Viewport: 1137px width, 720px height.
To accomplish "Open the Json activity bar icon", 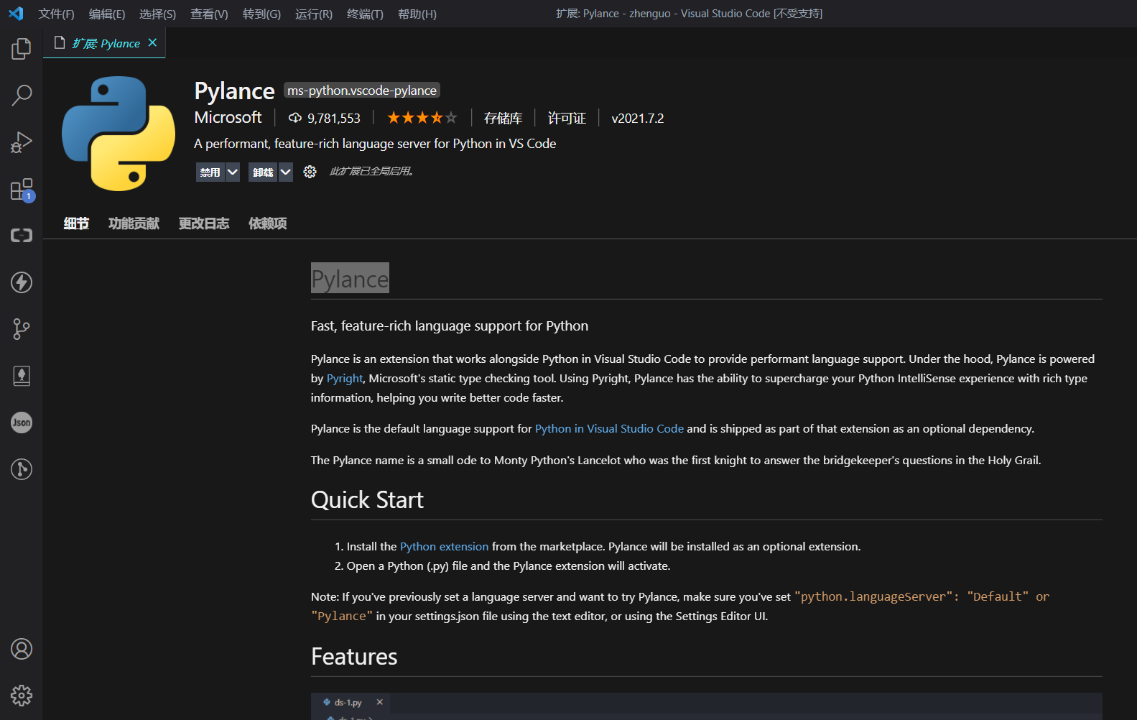I will [22, 423].
